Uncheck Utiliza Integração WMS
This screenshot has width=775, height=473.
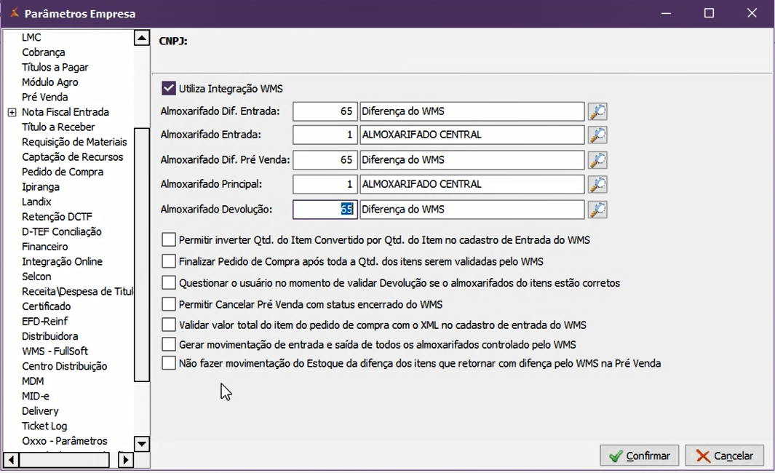[x=169, y=89]
